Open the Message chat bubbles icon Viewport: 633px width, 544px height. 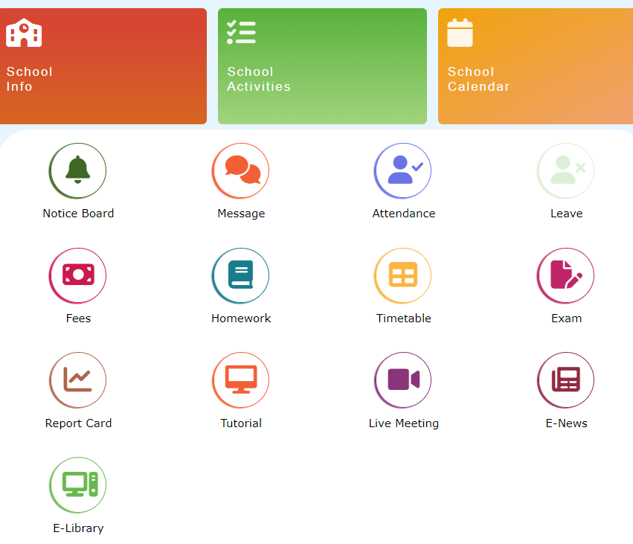241,171
